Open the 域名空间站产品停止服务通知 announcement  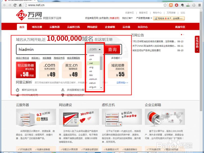click(x=146, y=50)
